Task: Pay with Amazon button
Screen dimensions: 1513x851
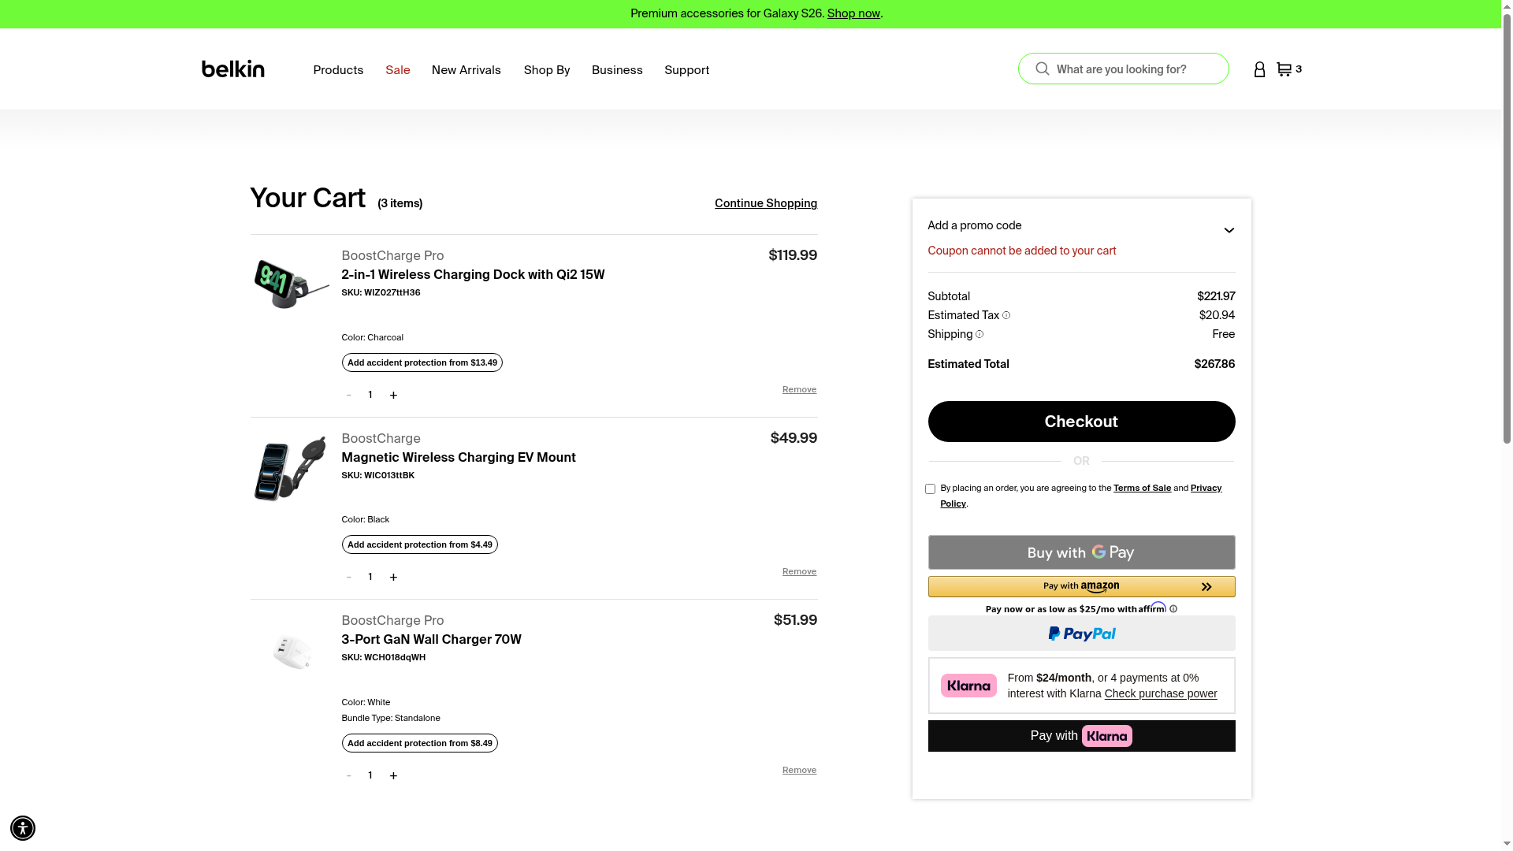Action: click(x=1081, y=586)
